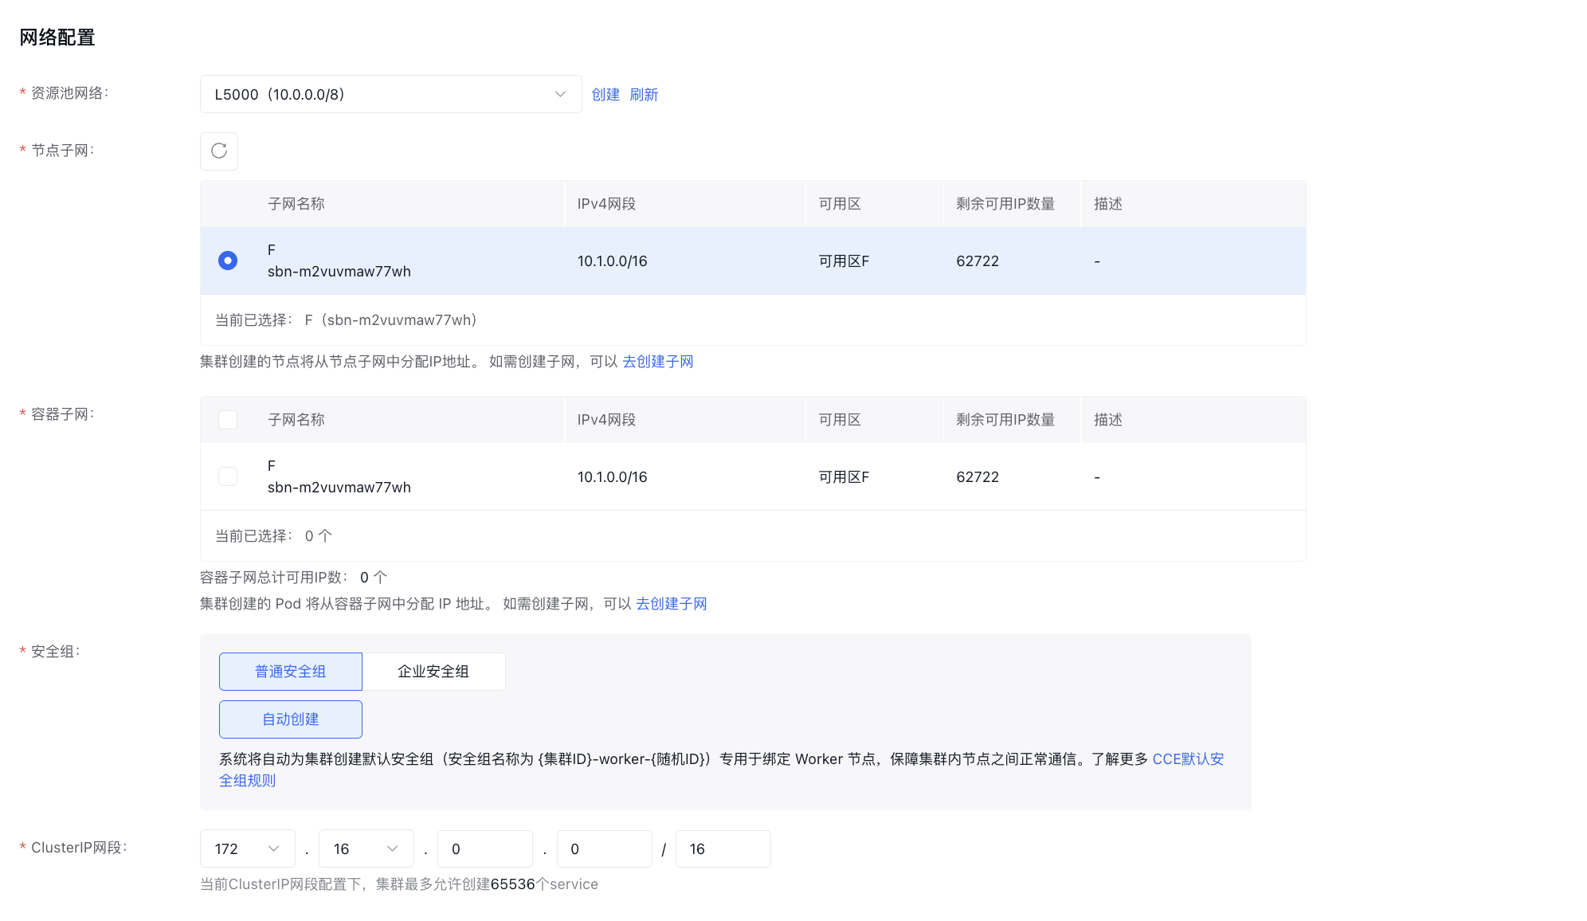Click 可用区F in the node subnet row
Image resolution: width=1587 pixels, height=921 pixels.
pyautogui.click(x=844, y=261)
